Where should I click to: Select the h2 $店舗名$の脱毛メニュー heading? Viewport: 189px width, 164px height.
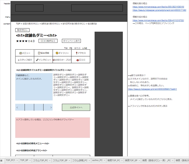[33, 143]
